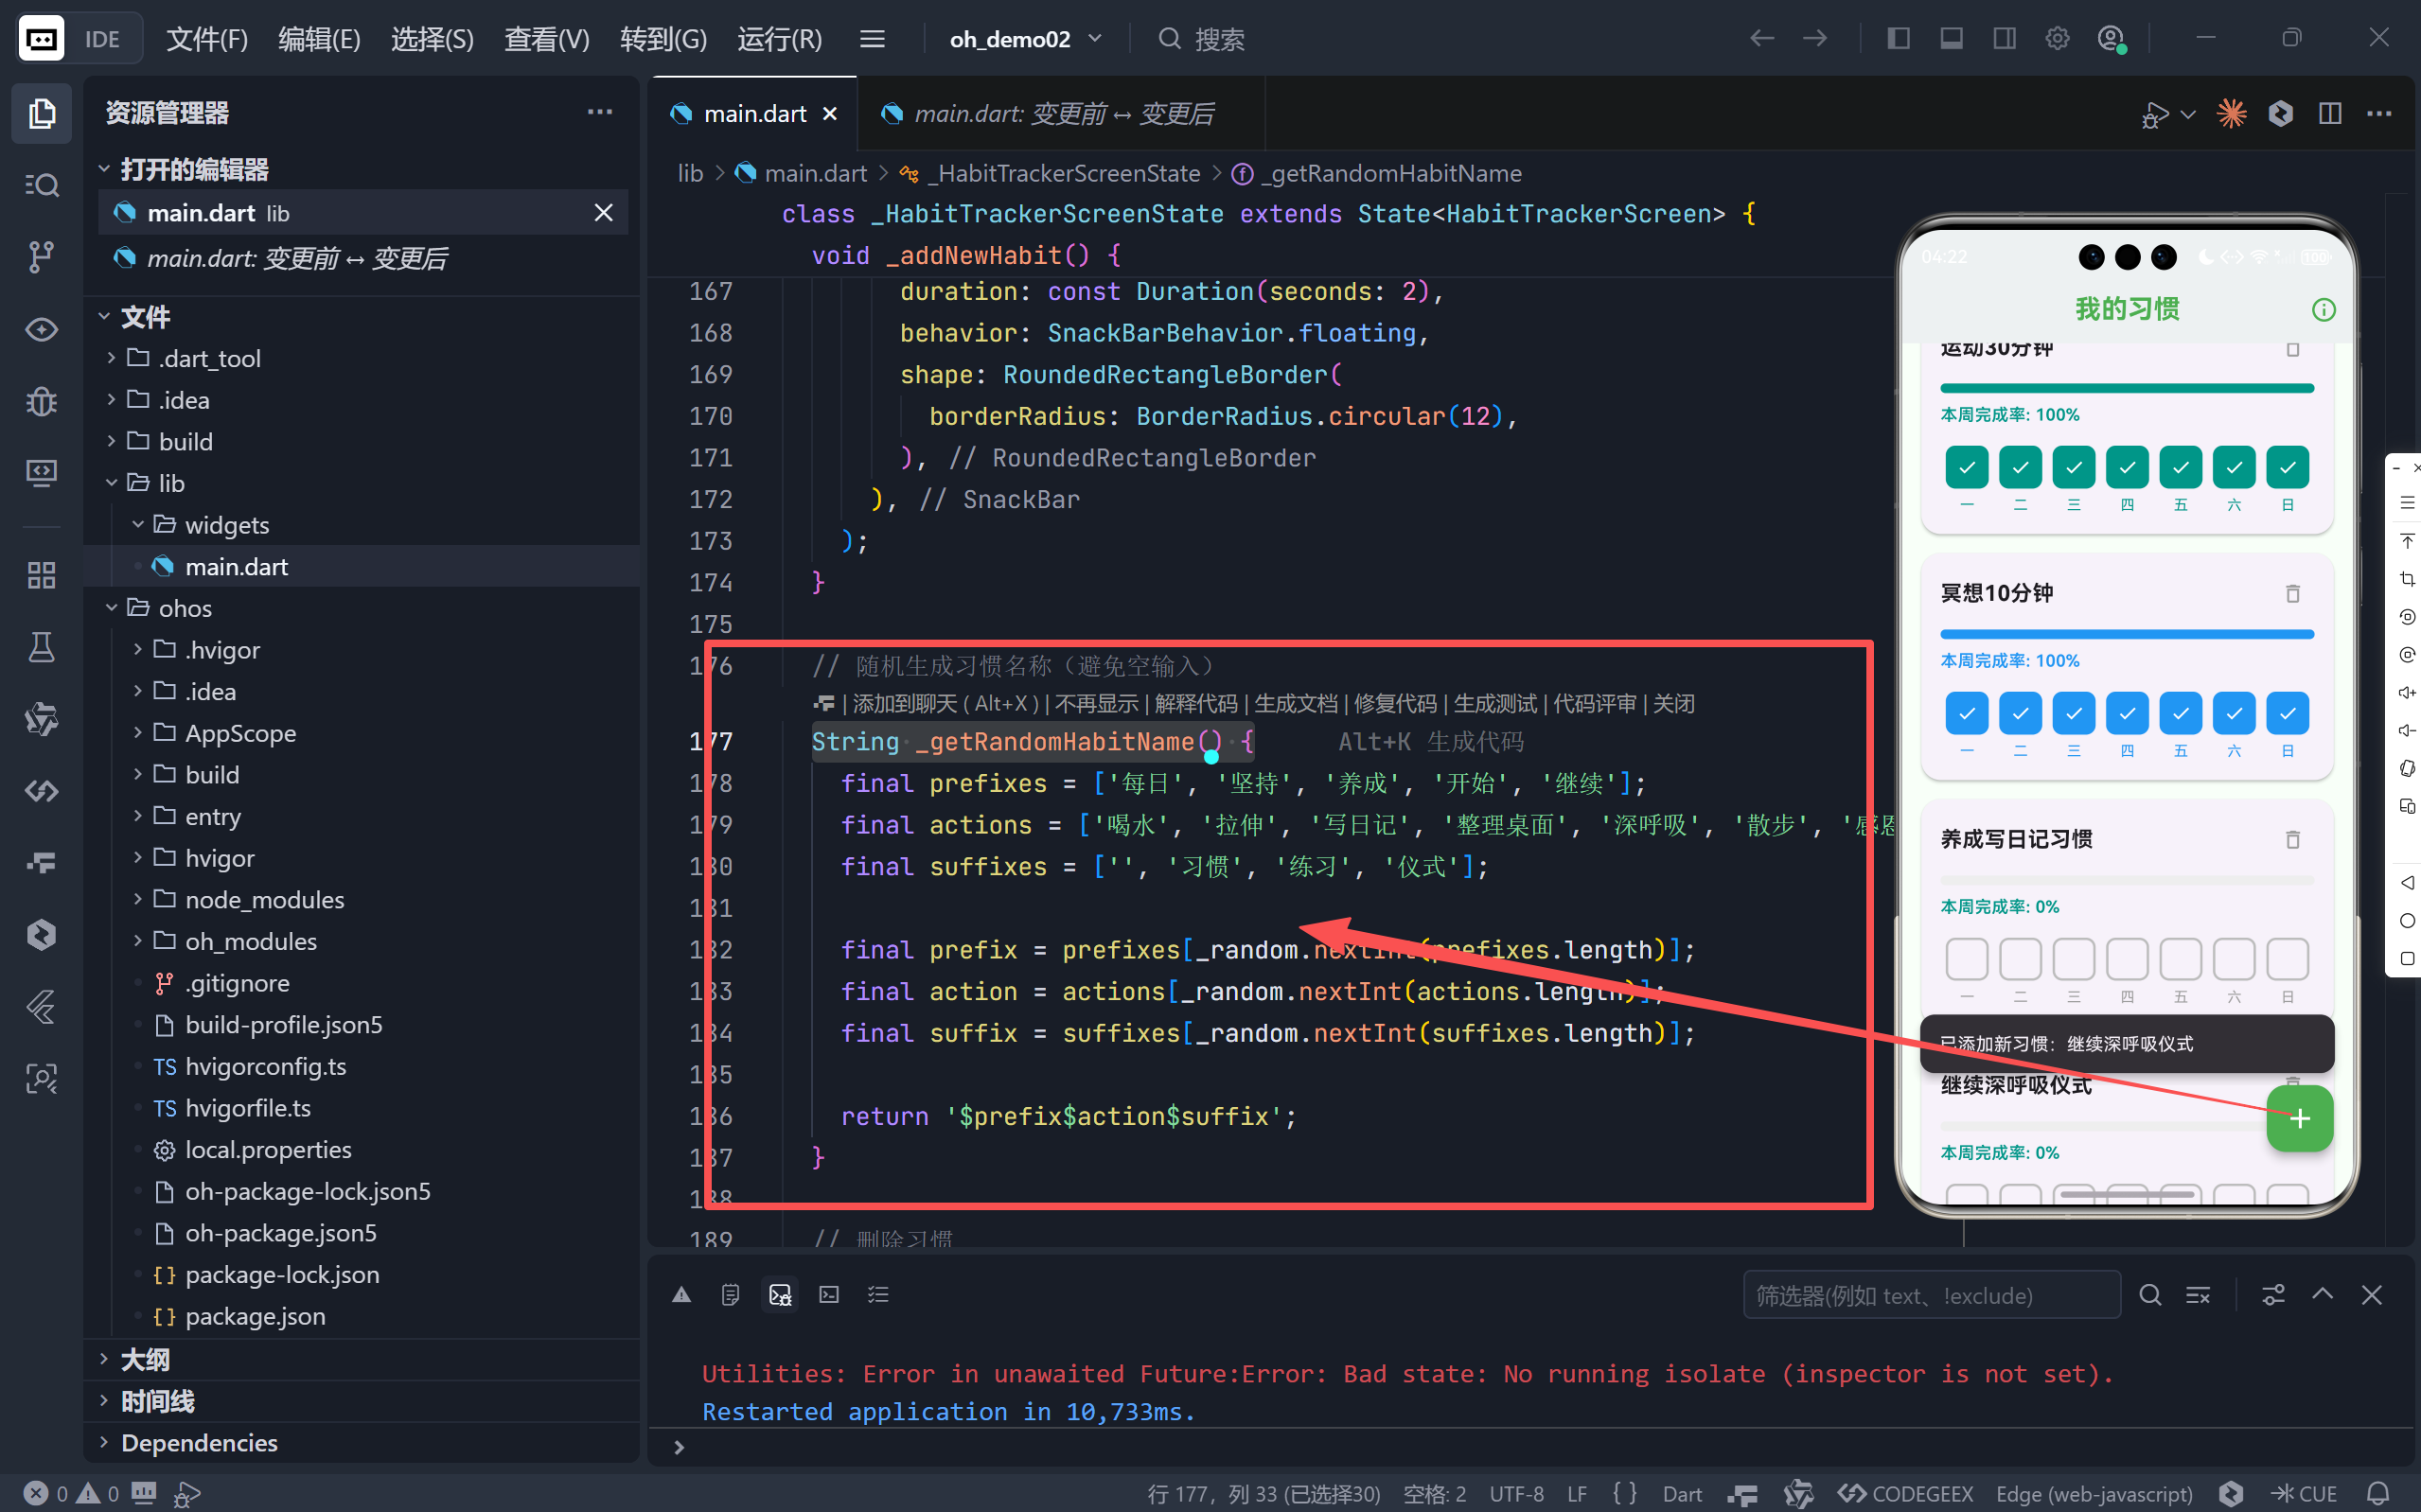Open the Search activity bar icon

pyautogui.click(x=41, y=185)
